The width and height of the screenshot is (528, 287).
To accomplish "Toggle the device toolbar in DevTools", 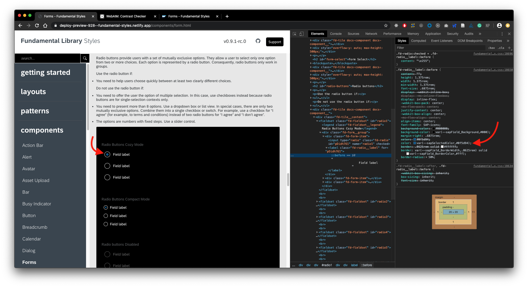I will pos(301,34).
